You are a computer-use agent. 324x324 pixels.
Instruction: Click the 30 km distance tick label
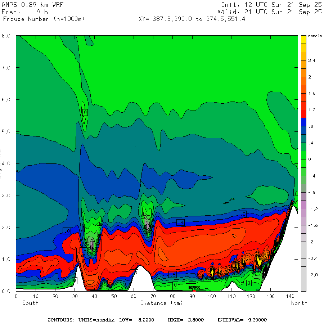(x=75, y=296)
